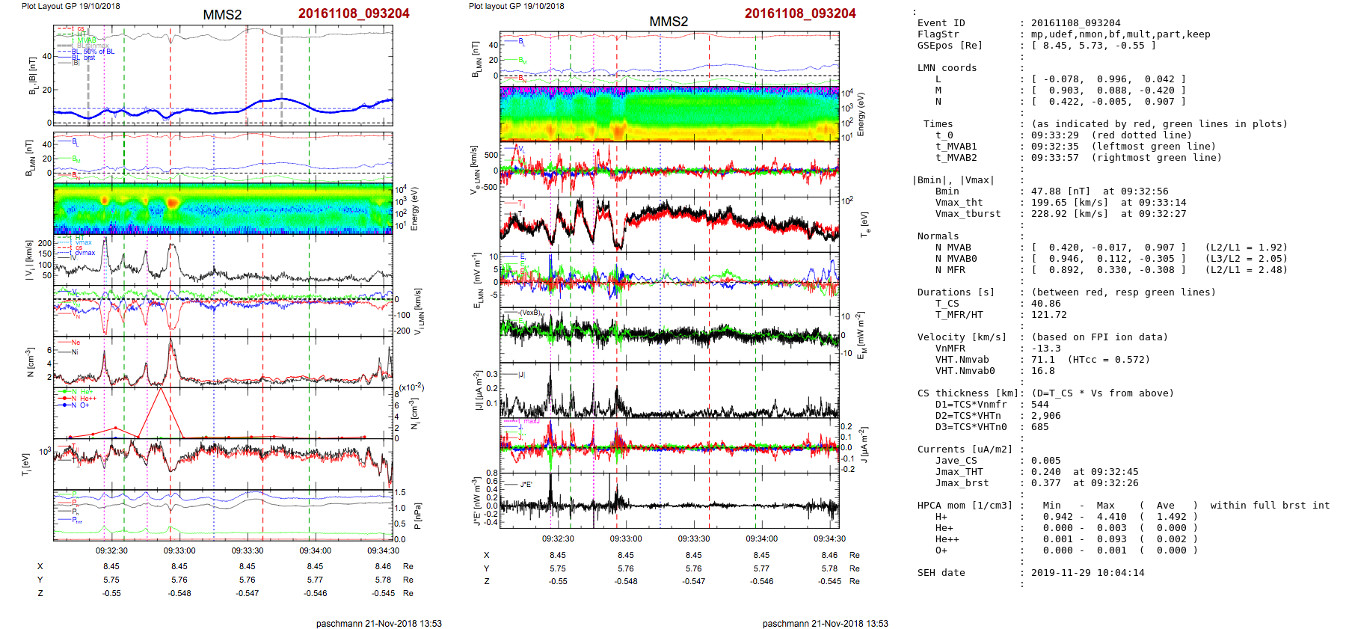Click the SEH date value 2019-11-29 10:04:14
This screenshot has width=1349, height=629.
[x=1087, y=573]
